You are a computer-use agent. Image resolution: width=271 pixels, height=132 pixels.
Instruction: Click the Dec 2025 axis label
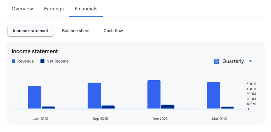160,119
